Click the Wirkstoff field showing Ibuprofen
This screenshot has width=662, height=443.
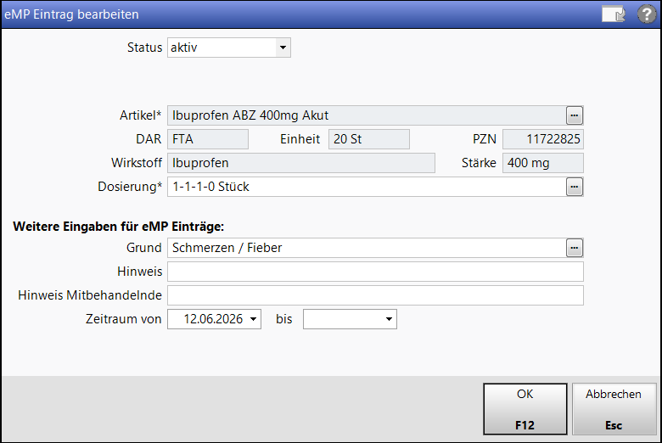click(301, 163)
